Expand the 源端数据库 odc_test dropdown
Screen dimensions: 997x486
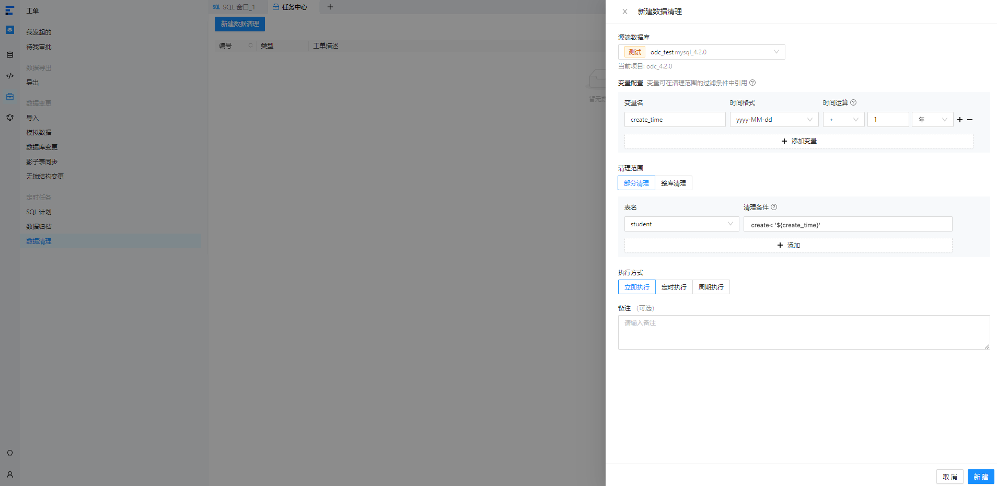click(701, 52)
